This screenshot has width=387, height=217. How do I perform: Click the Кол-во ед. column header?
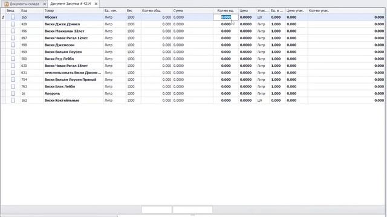point(226,11)
